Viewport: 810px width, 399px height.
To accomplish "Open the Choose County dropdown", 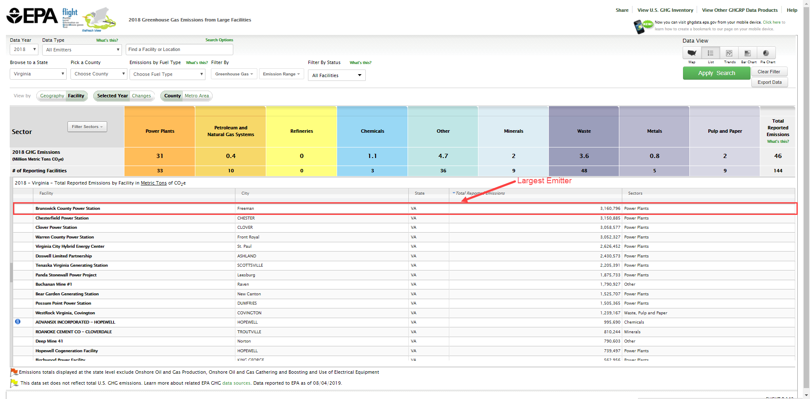I will [x=99, y=74].
